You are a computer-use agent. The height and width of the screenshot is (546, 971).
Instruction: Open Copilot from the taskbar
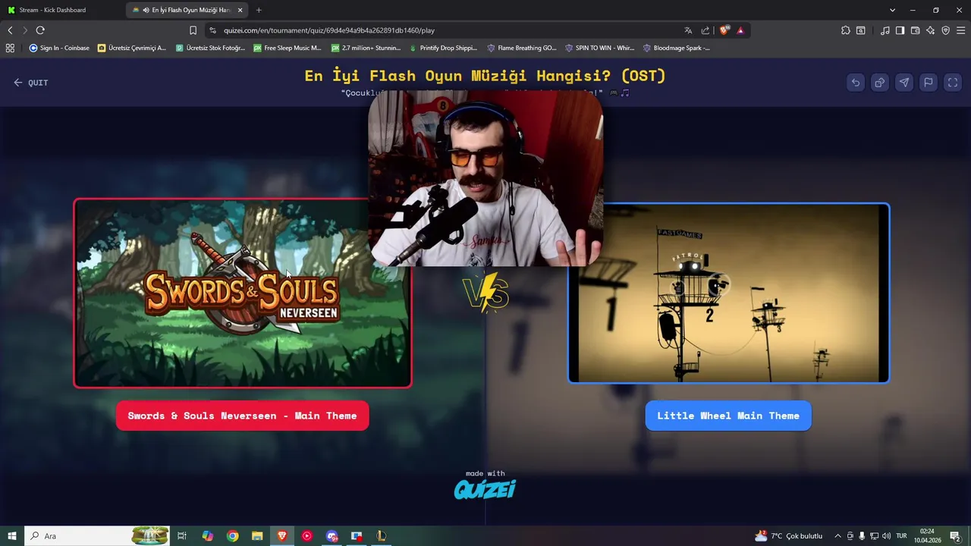[207, 536]
